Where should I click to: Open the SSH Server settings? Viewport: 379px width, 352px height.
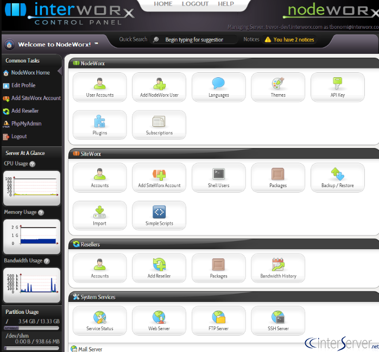tap(278, 321)
